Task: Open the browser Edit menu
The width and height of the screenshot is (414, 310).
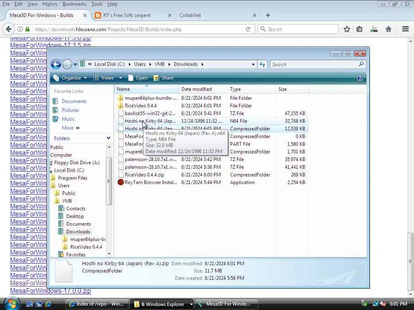Action: tap(18, 4)
